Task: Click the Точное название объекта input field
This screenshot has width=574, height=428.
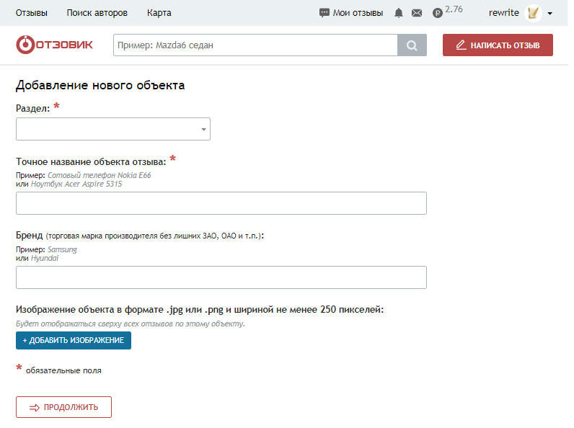Action: pyautogui.click(x=221, y=203)
